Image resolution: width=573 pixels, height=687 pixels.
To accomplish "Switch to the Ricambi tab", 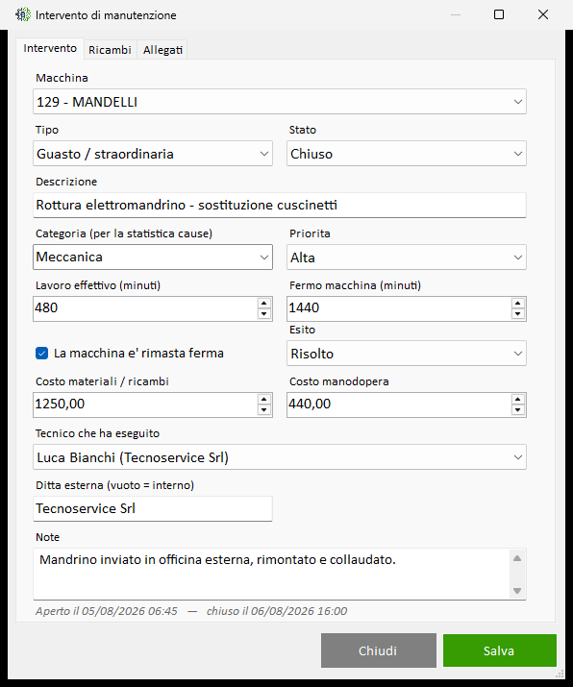I will tap(110, 50).
